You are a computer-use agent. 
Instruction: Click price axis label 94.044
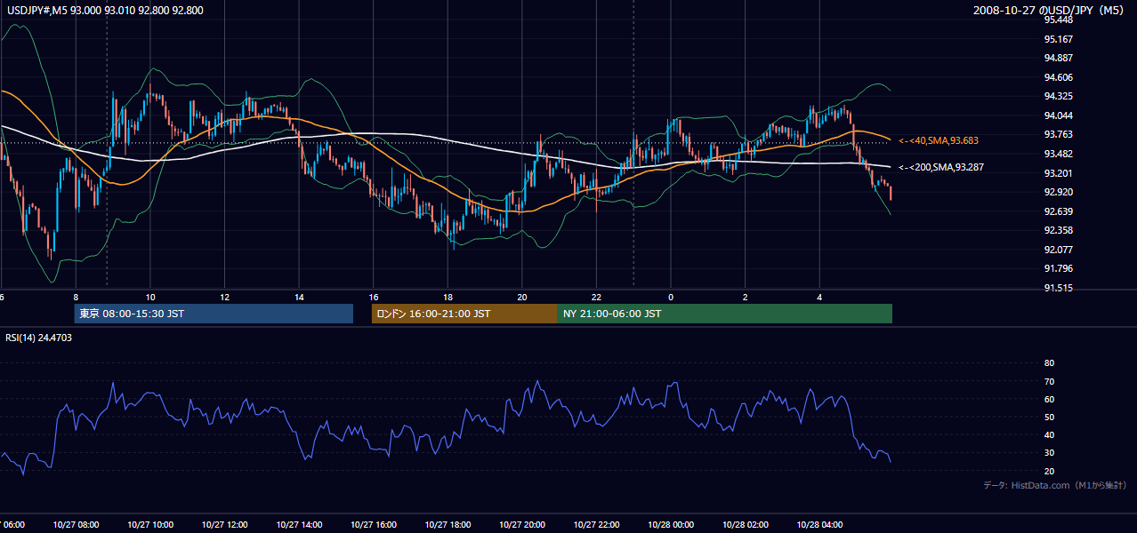(x=1059, y=115)
